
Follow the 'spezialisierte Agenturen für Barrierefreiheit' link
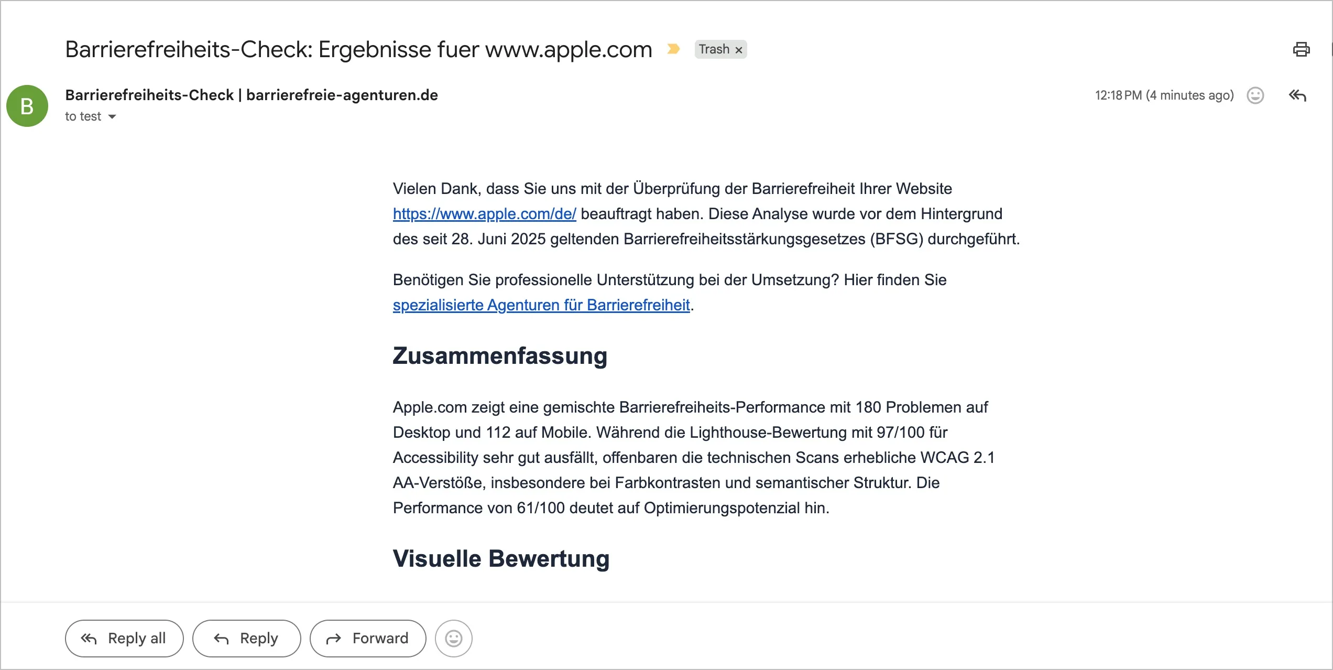tap(541, 305)
